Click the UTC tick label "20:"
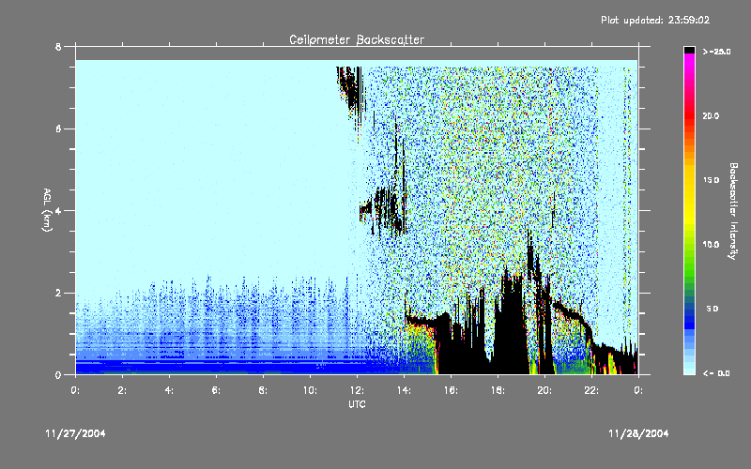This screenshot has height=469, width=751. [544, 390]
